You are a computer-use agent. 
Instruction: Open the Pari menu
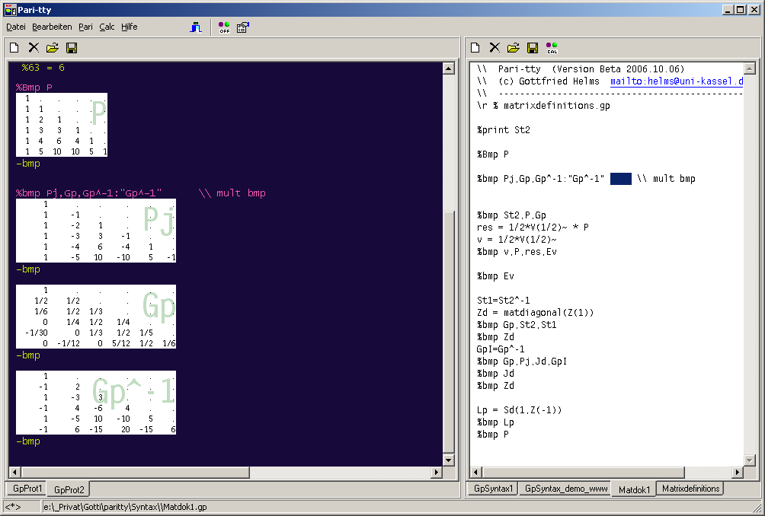coord(85,27)
